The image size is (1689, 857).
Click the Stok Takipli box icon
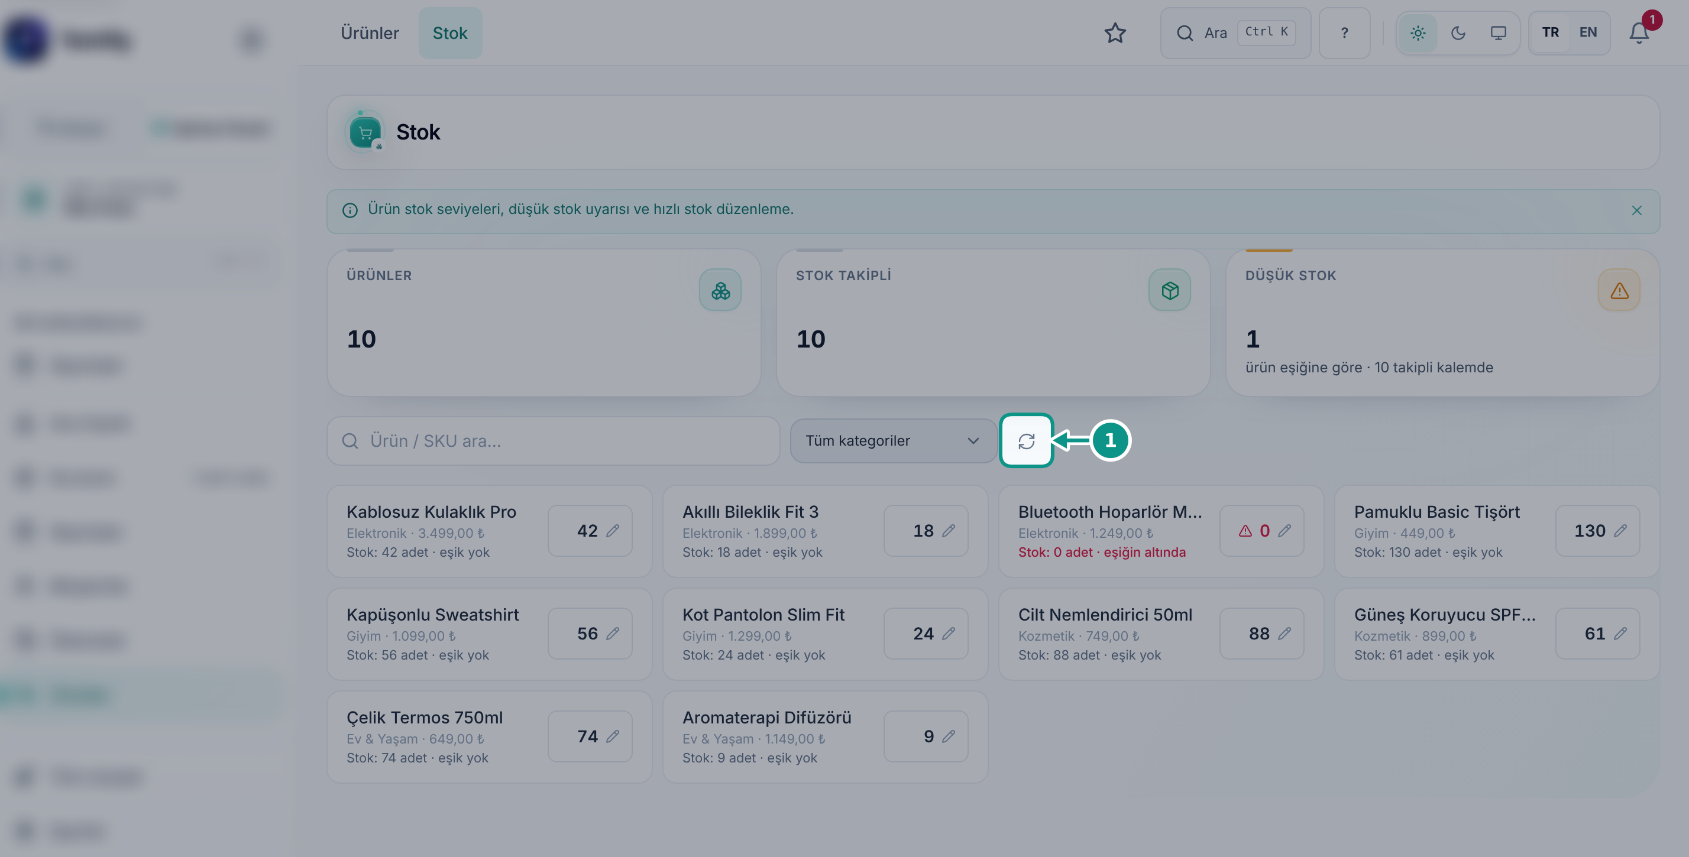[x=1170, y=290]
